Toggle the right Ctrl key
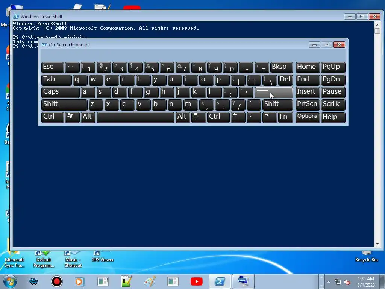385x289 pixels. click(x=218, y=117)
